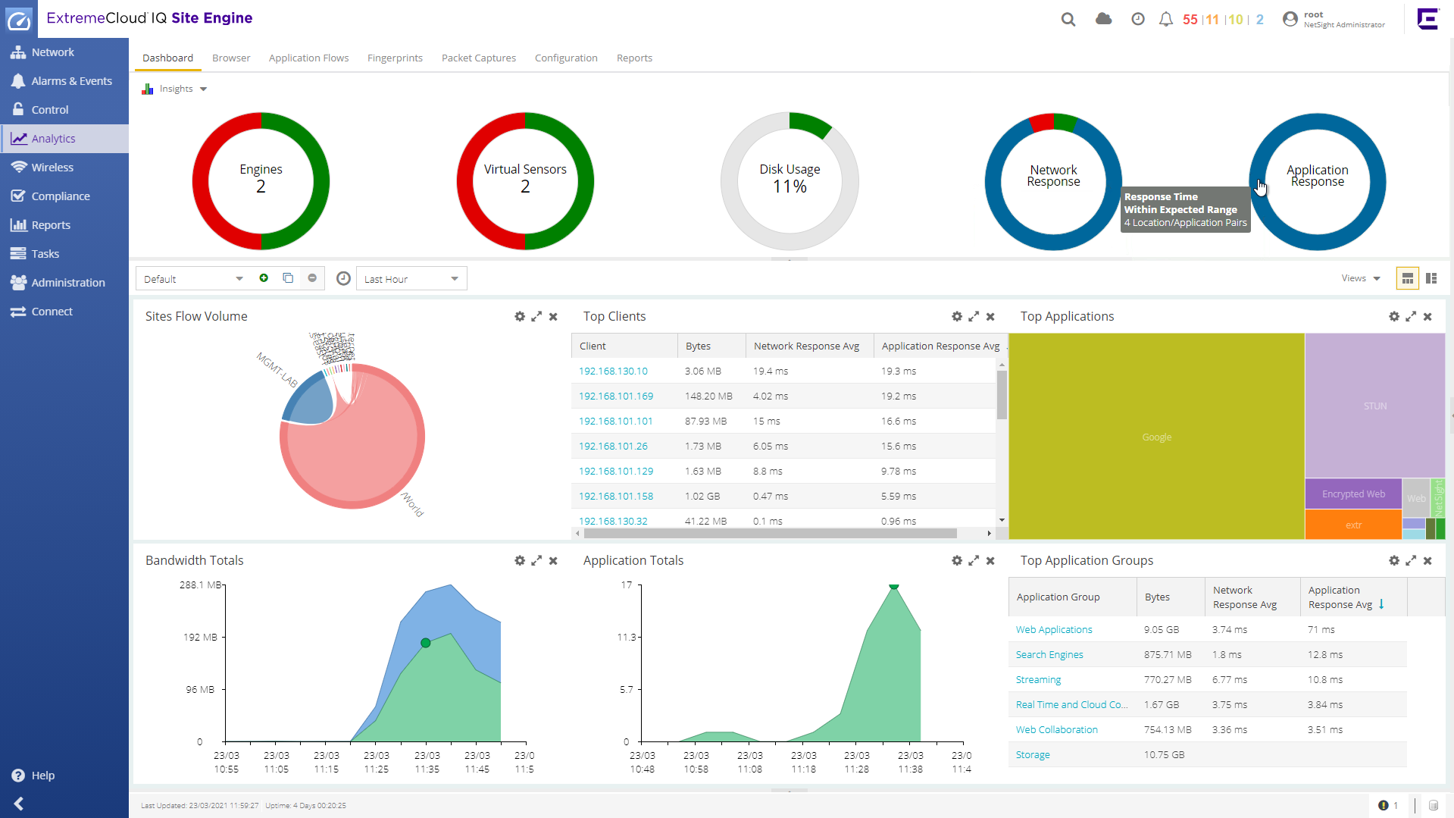The width and height of the screenshot is (1454, 818).
Task: Go to the Configuration tab
Action: [x=566, y=58]
